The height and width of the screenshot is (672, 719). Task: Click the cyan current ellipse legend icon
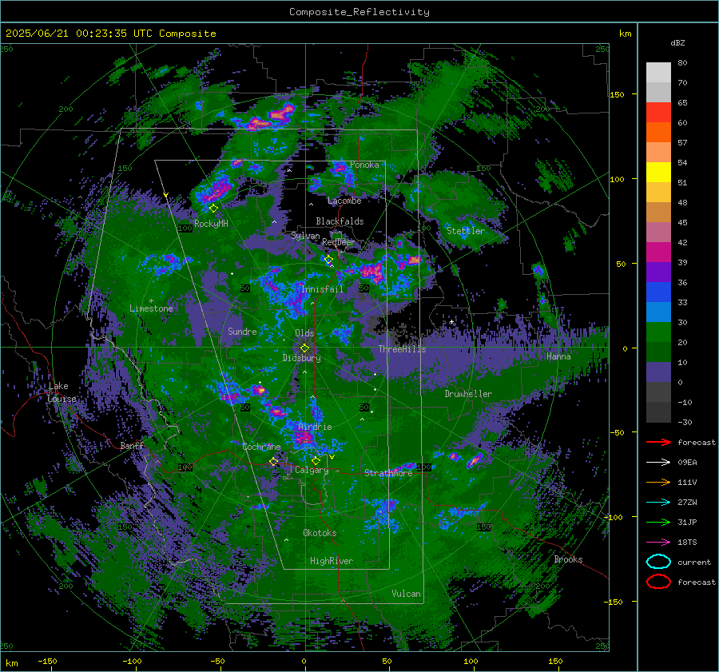[658, 562]
